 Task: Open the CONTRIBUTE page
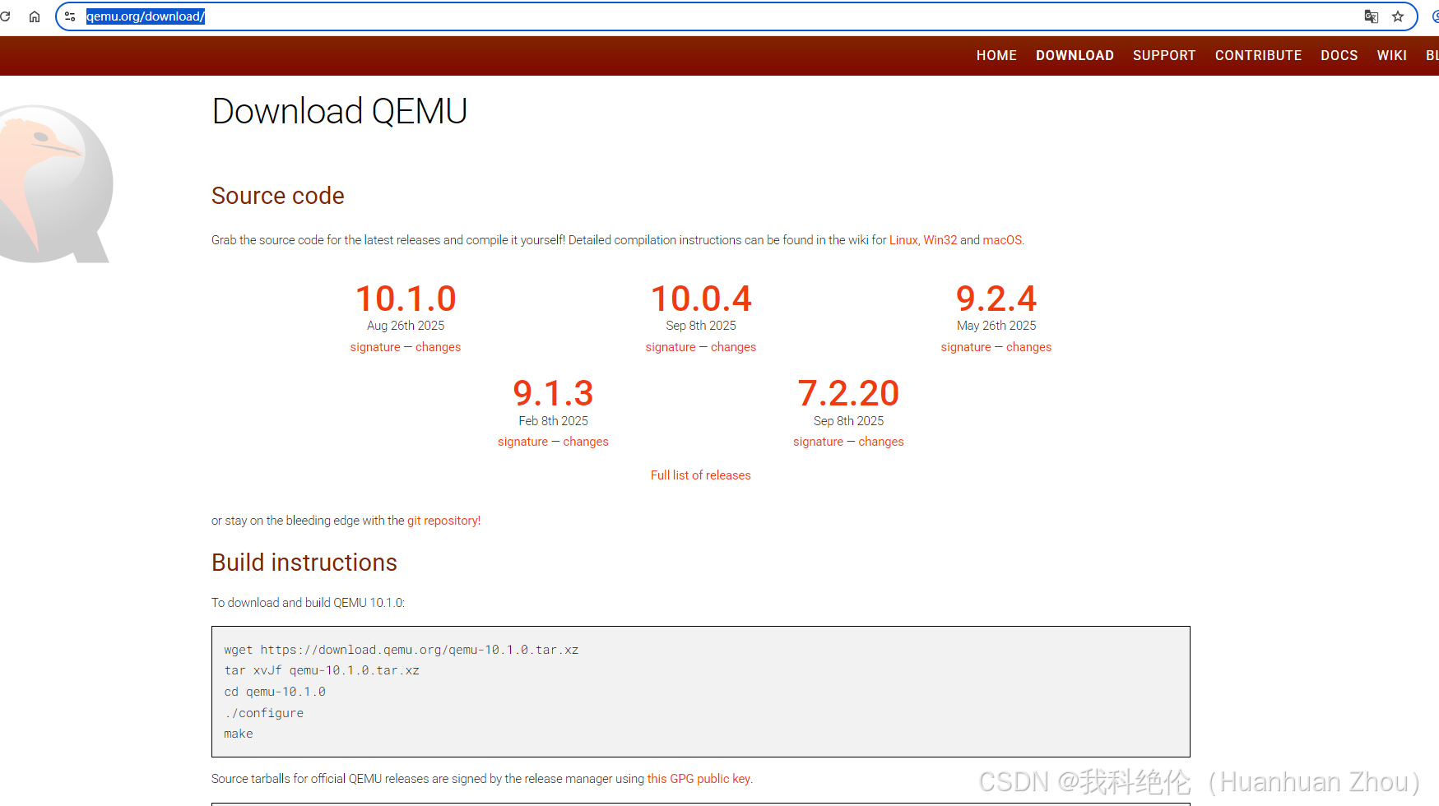coord(1258,55)
